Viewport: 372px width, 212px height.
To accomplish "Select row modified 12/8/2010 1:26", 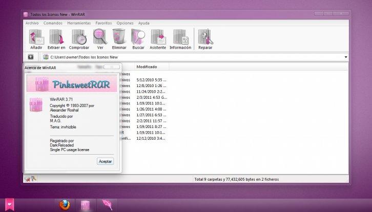I will point(151,86).
